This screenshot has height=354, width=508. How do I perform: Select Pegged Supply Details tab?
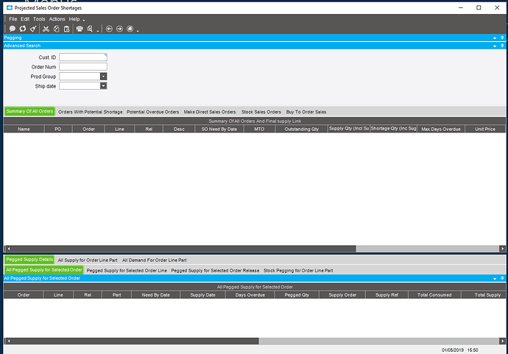point(29,260)
